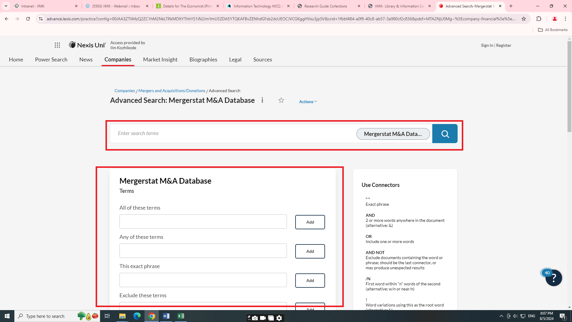Click into This exact phrase input
The height and width of the screenshot is (322, 572).
(x=203, y=280)
